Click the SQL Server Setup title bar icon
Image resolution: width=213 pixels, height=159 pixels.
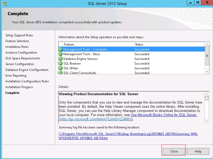tap(5, 4)
